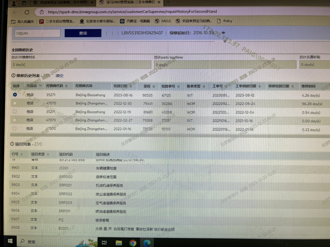Sort by 里程 column
The image size is (330, 247).
click(154, 86)
